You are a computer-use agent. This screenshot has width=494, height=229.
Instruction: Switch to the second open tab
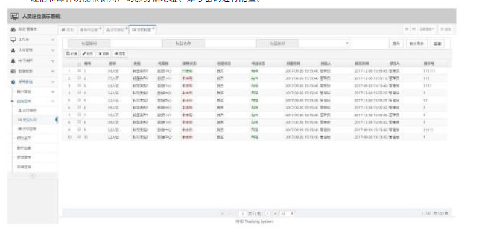pos(90,29)
